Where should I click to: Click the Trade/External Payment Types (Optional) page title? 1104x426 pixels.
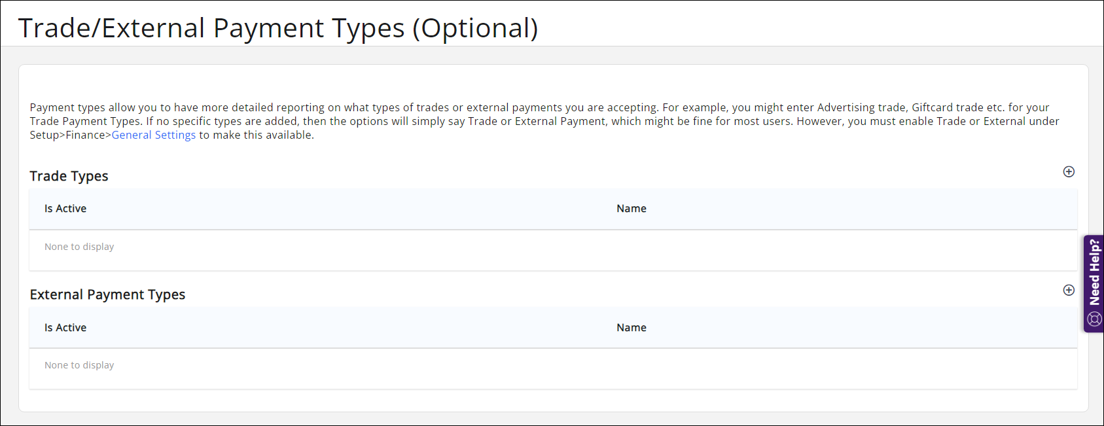click(278, 28)
